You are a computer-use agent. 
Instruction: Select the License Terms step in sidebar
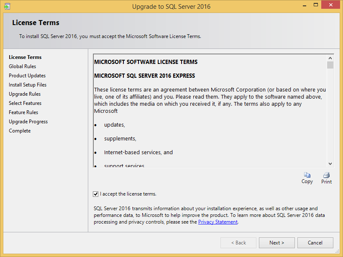coord(25,57)
